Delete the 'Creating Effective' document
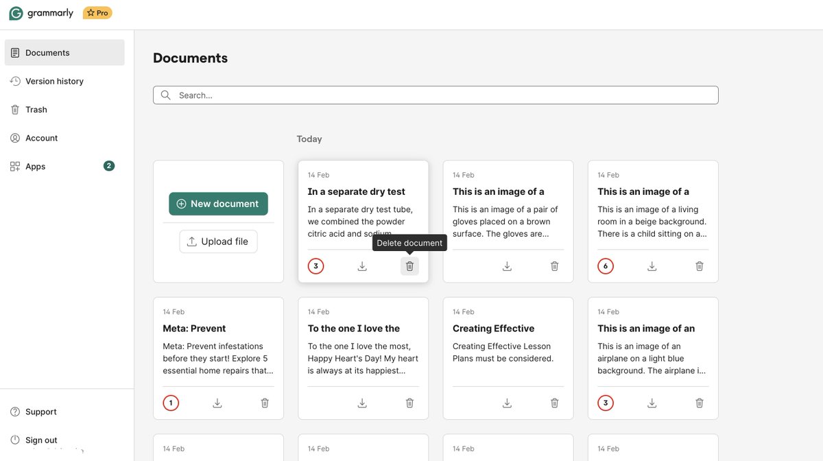This screenshot has height=461, width=823. (554, 403)
